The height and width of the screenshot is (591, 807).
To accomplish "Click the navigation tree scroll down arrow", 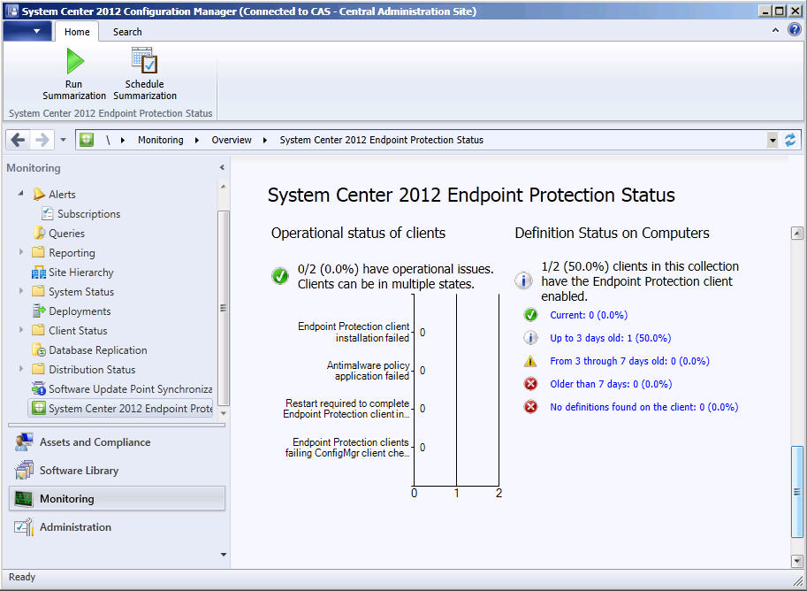I will click(x=224, y=413).
